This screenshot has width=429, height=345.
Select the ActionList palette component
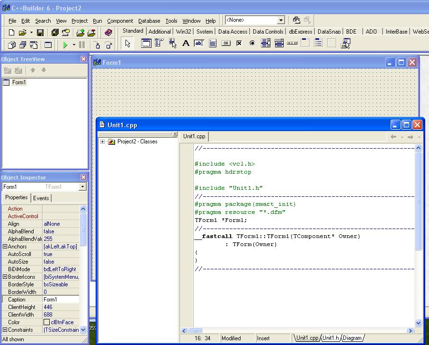pyautogui.click(x=346, y=43)
